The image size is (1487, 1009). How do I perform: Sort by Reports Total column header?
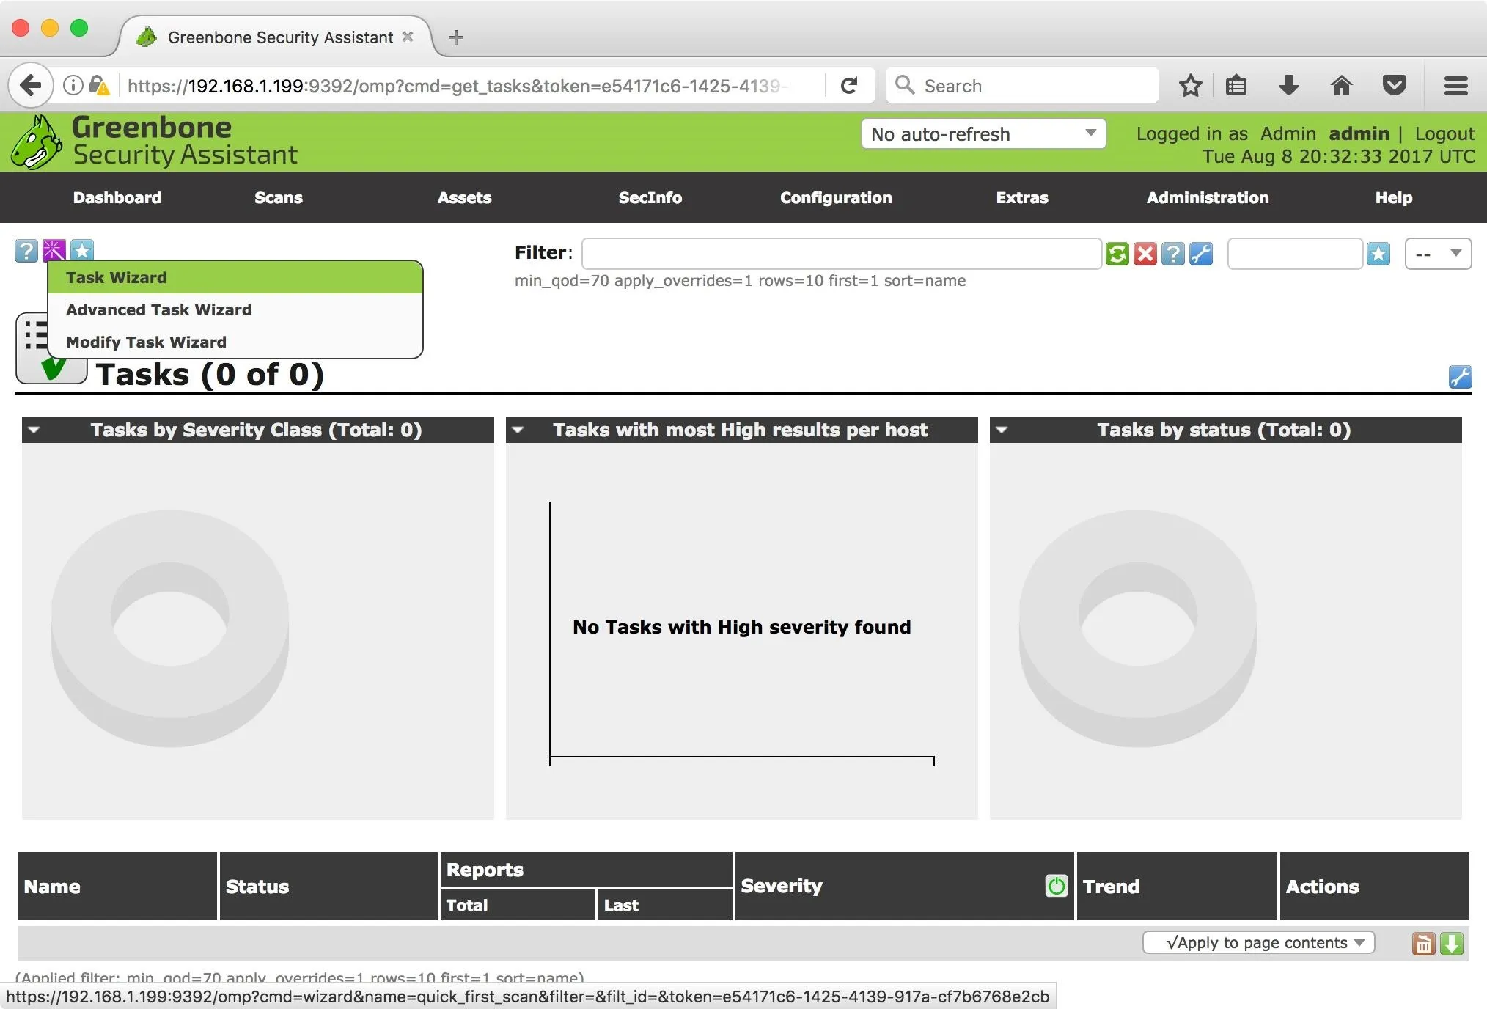[x=467, y=905]
